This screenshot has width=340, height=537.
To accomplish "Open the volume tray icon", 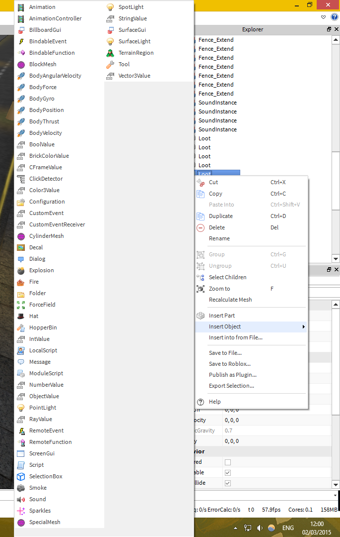I will pyautogui.click(x=260, y=528).
